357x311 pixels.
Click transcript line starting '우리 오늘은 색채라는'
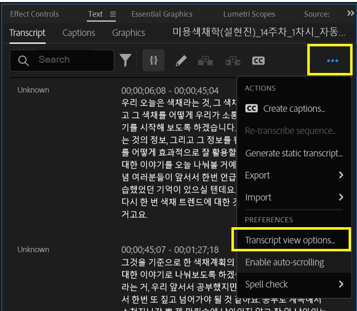coord(179,103)
